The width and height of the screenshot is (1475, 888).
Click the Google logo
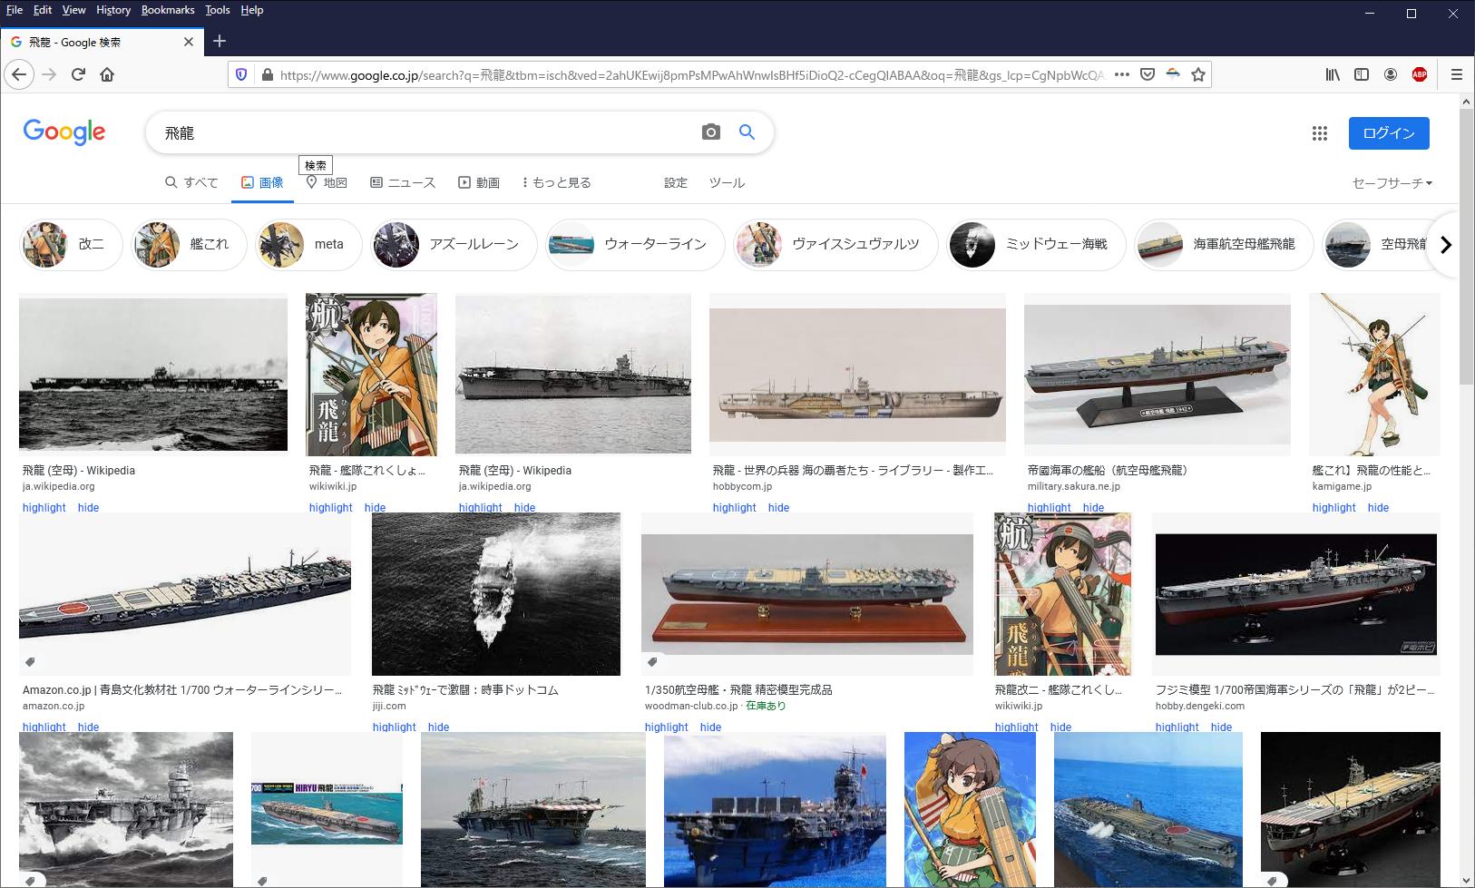coord(64,132)
